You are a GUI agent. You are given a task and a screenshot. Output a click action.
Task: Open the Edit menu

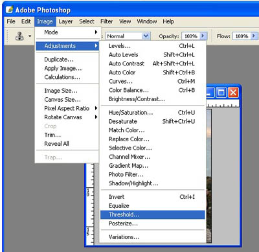click(x=26, y=21)
